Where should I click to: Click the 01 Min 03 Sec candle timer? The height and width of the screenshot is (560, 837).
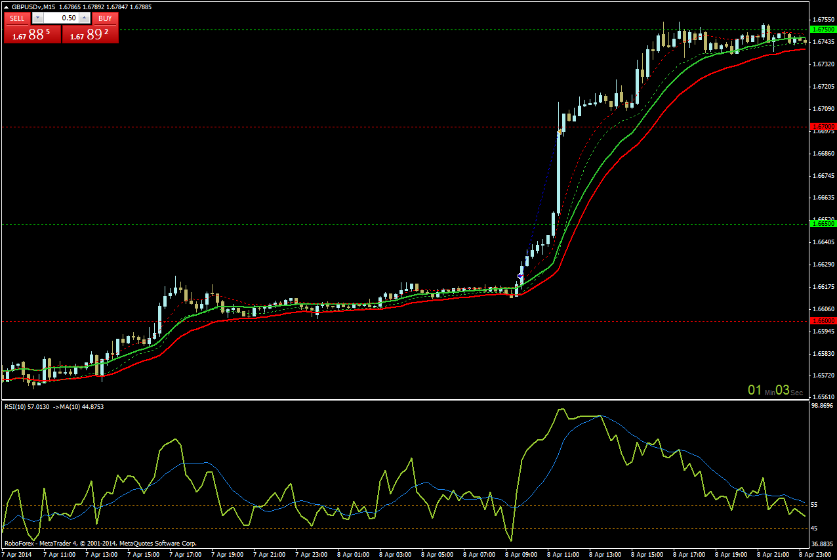(x=775, y=391)
